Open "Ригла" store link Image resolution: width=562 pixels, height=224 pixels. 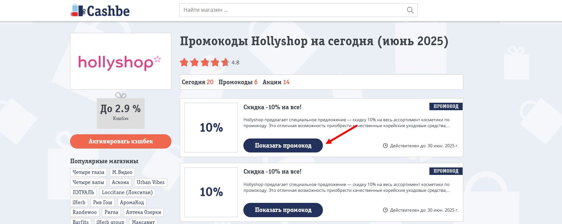pos(111,212)
